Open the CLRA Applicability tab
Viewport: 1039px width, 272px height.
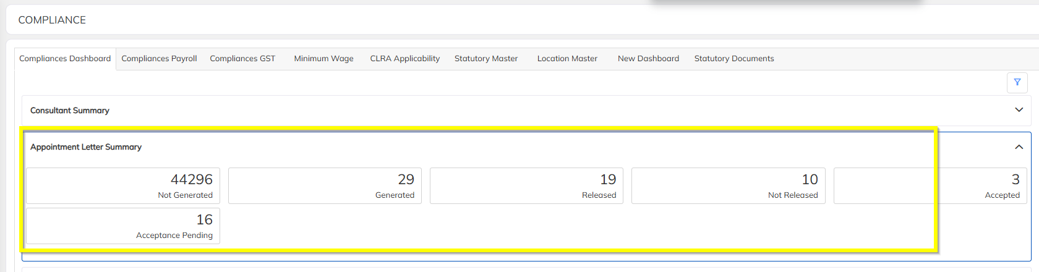click(x=405, y=59)
